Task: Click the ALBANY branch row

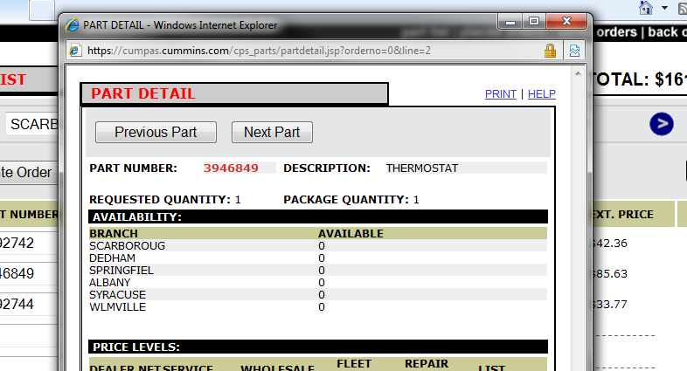Action: 317,283
